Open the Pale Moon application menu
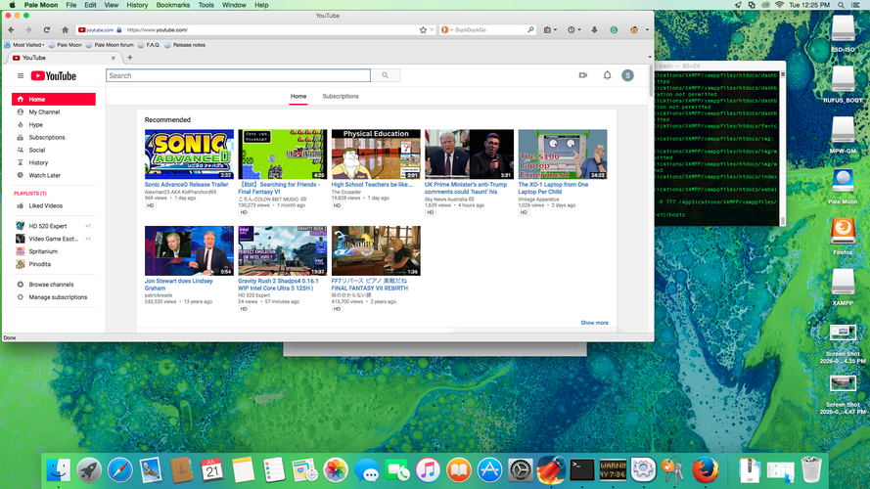The width and height of the screenshot is (870, 489). 41,5
